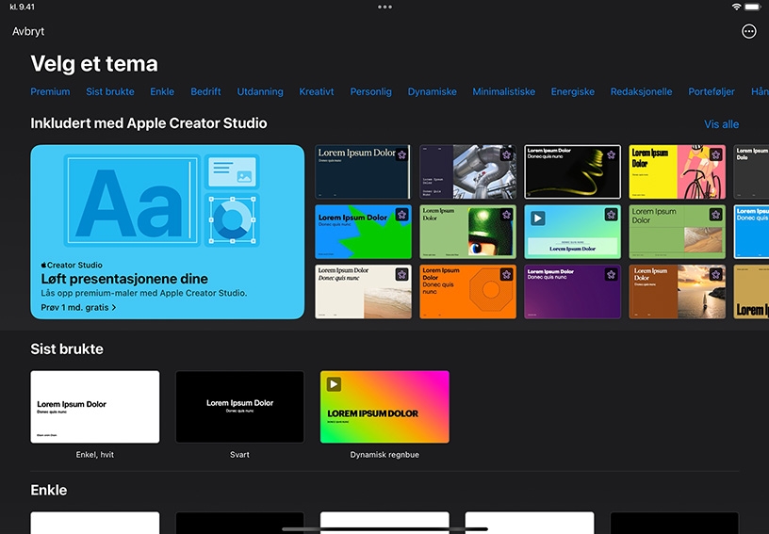Cancel with the Avbryt button
Viewport: 769px width, 534px height.
click(28, 31)
